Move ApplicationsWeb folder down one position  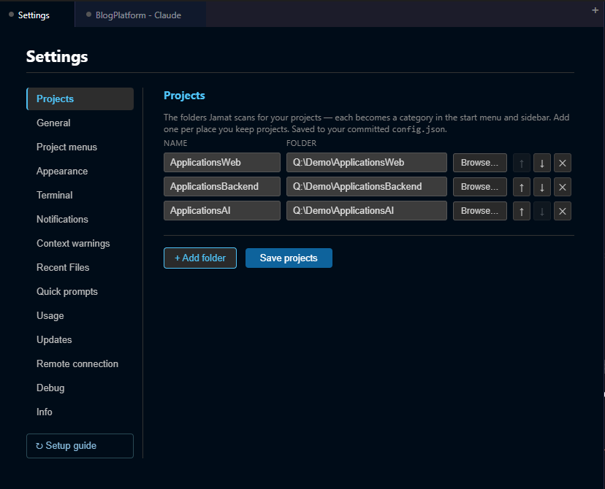[541, 163]
